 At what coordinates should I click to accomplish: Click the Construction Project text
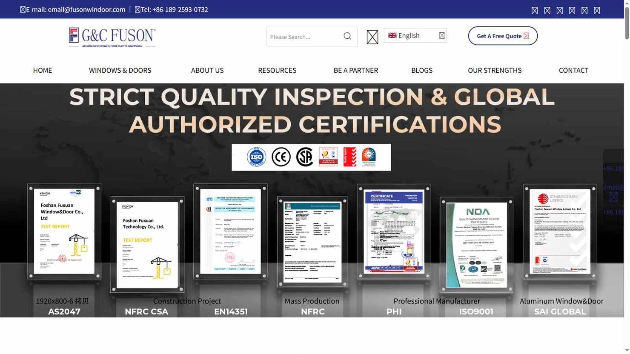(187, 301)
